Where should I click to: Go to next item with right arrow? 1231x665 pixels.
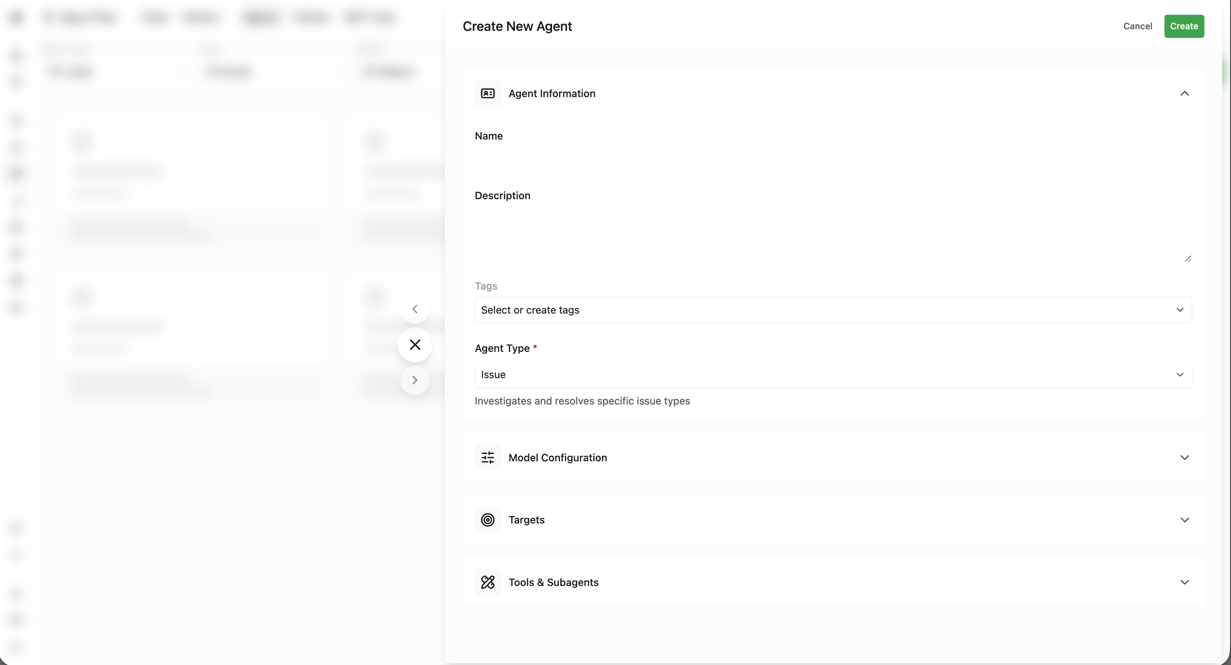click(415, 380)
